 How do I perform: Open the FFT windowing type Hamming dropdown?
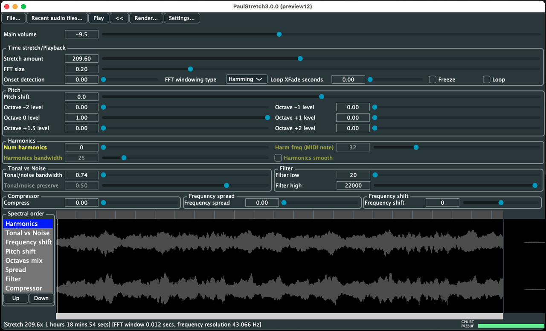coord(247,79)
